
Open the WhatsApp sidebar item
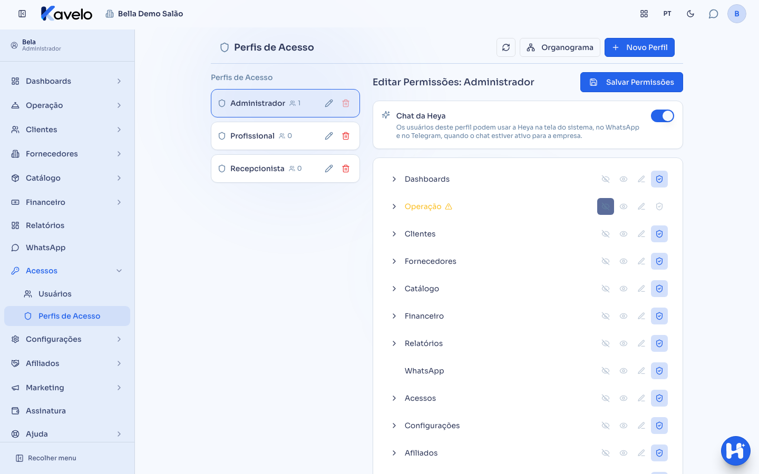(x=67, y=248)
